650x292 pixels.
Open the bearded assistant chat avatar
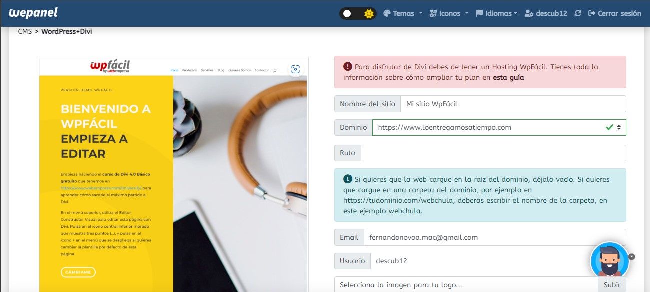point(609,260)
